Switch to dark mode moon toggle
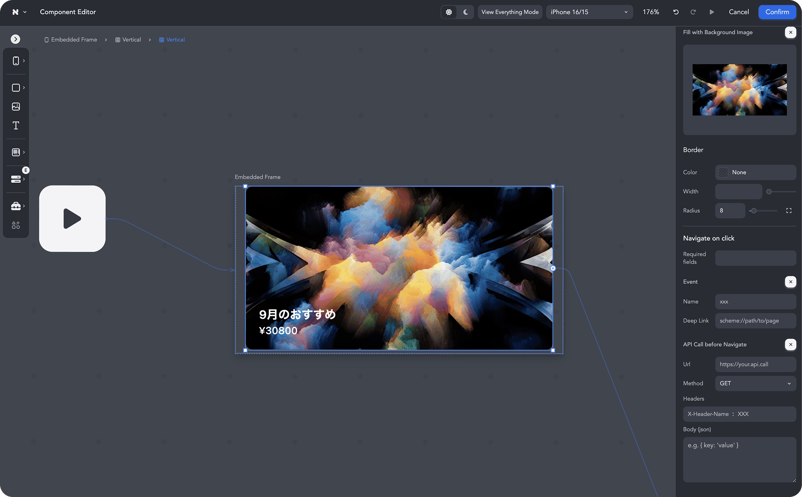 [465, 12]
